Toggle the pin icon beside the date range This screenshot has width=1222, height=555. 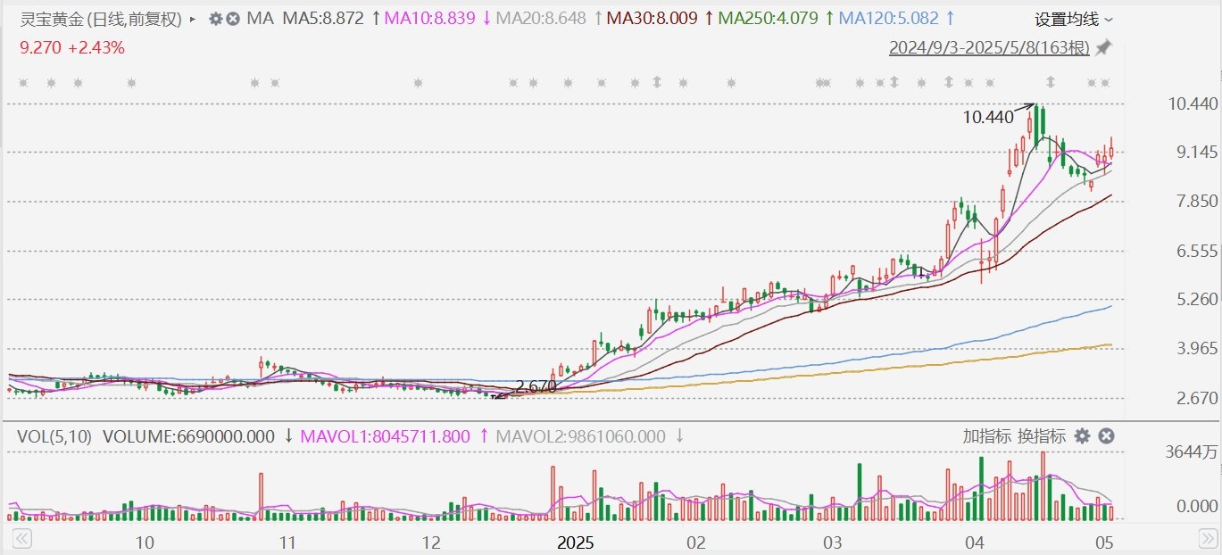point(1103,47)
